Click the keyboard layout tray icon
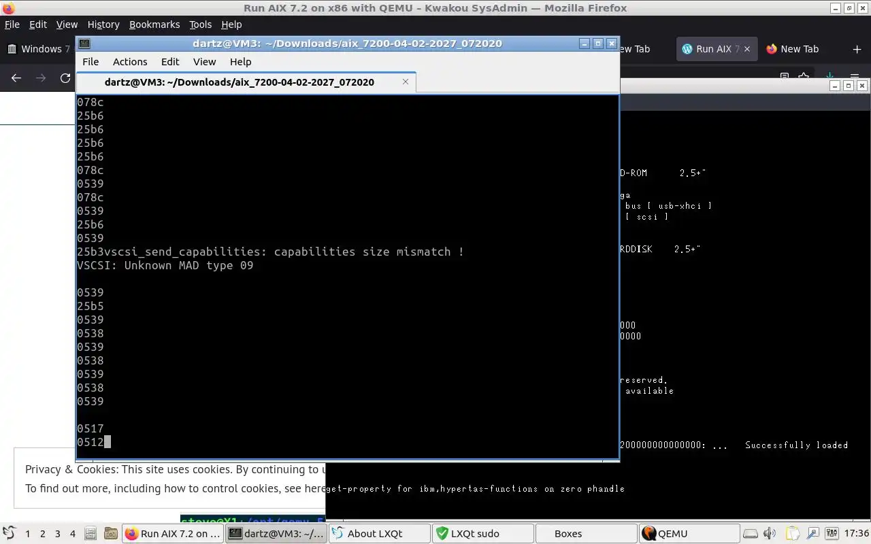Screen dimensions: 871x544 pyautogui.click(x=832, y=534)
